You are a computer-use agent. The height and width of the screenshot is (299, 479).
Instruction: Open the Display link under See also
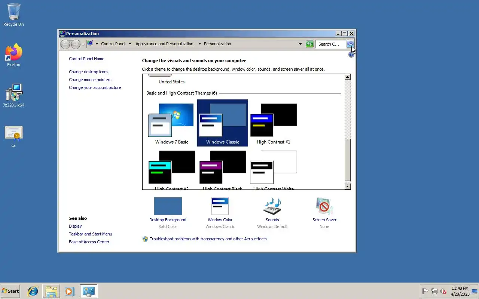(x=75, y=226)
